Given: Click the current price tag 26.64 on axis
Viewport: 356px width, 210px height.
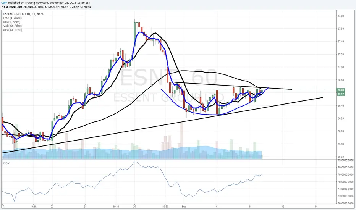Looking at the screenshot, I should click(341, 90).
